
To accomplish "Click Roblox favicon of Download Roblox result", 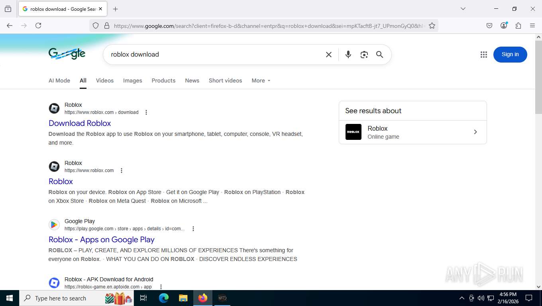I will 54,108.
